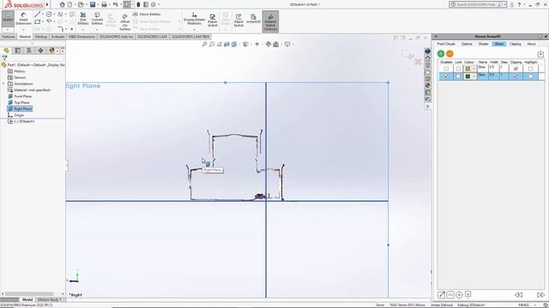Switch to the SOLIDWORKS Add-Ins tab
The image size is (549, 308).
(117, 37)
